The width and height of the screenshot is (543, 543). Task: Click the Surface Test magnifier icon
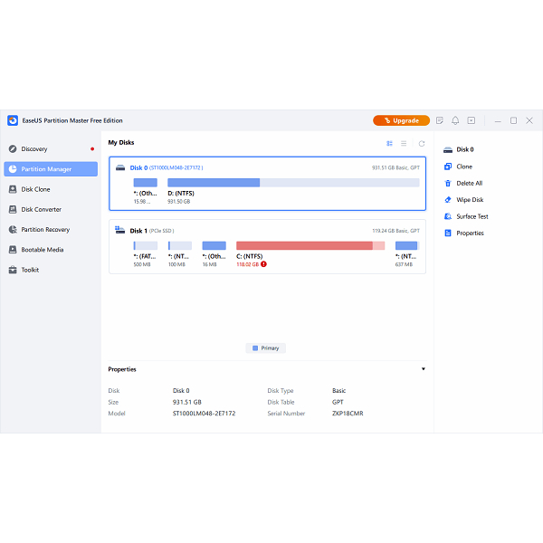pyautogui.click(x=448, y=216)
